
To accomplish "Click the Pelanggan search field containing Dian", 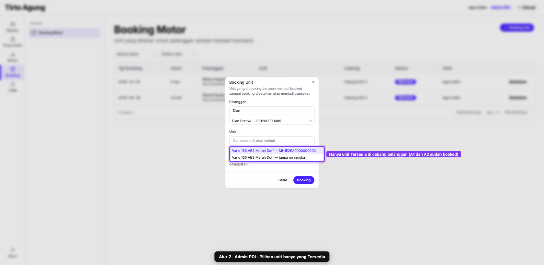I will click(x=272, y=111).
